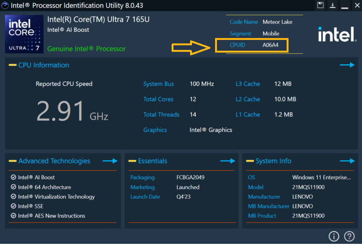
Task: Close the Processor Identification Utility window
Action: click(x=357, y=5)
